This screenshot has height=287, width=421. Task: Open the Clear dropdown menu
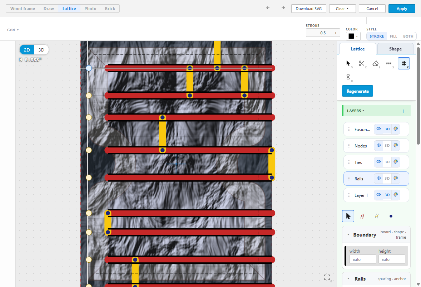[x=342, y=9]
